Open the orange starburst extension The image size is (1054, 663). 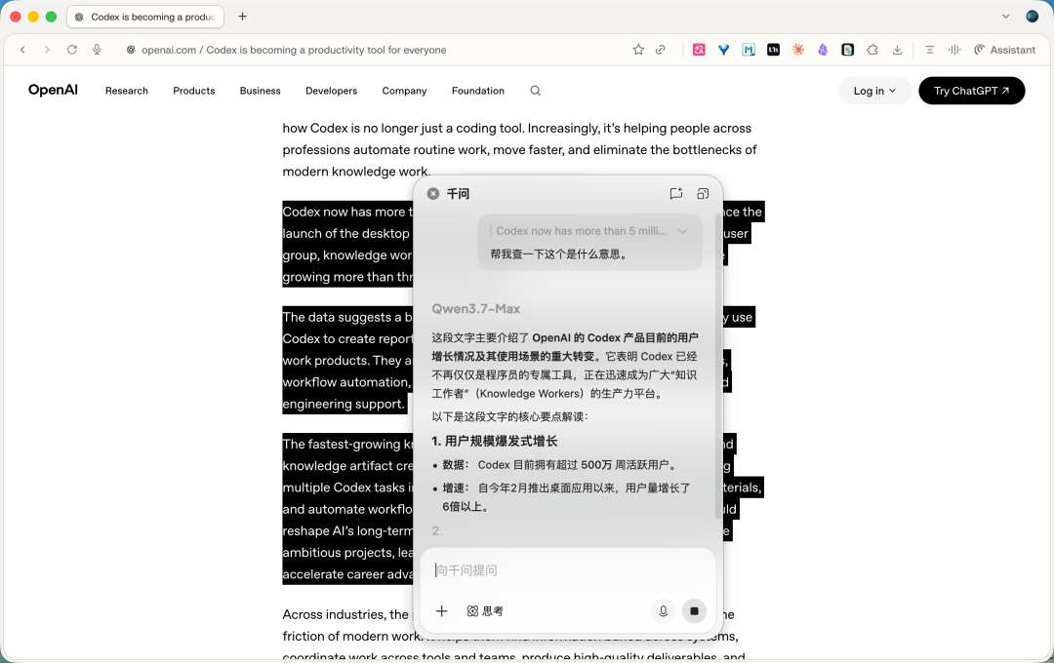click(798, 50)
